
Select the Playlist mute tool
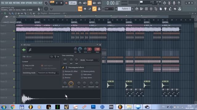click(19, 13)
